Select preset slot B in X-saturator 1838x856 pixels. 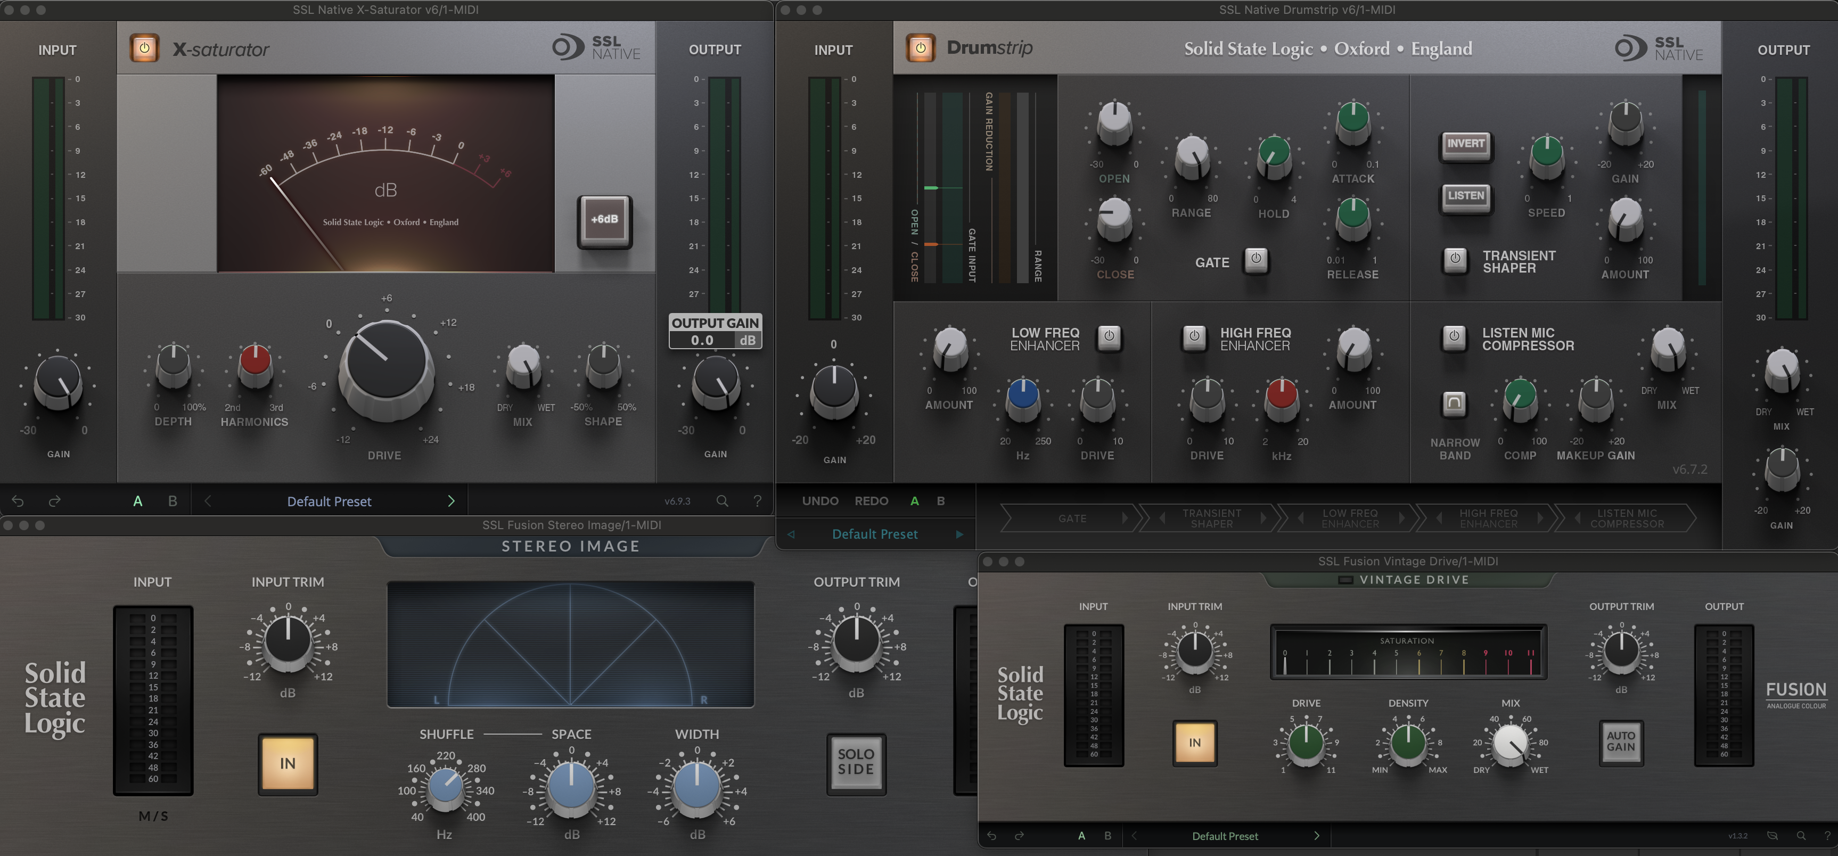[172, 501]
